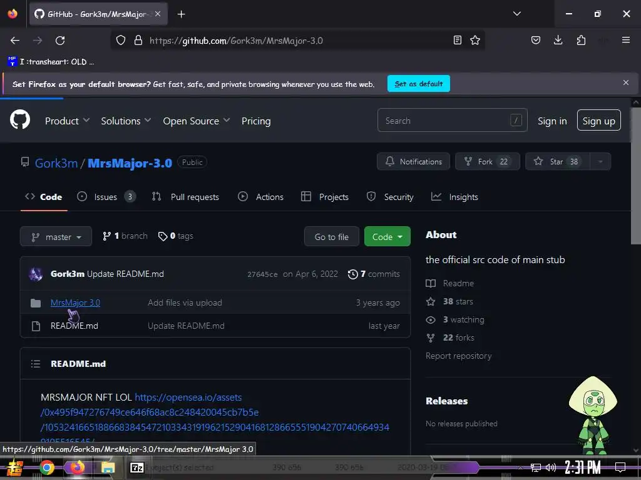Star the repository
The width and height of the screenshot is (641, 480).
tap(558, 162)
